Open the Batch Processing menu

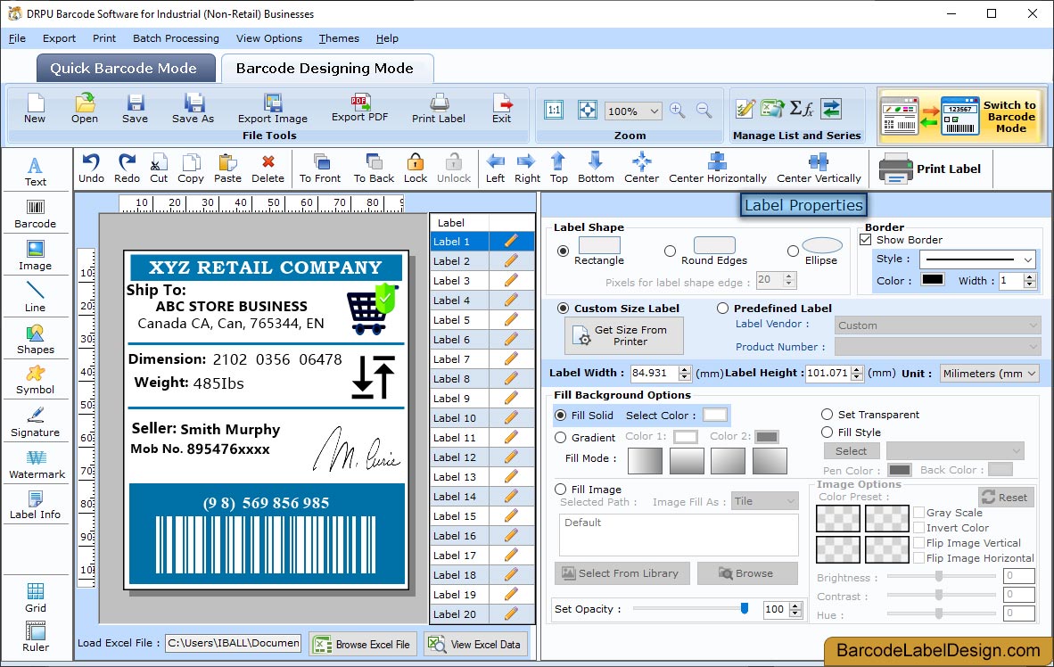[x=177, y=38]
